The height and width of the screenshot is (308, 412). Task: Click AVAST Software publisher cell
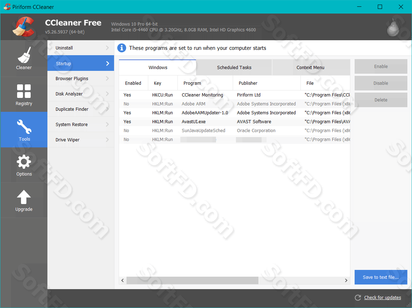coord(254,121)
